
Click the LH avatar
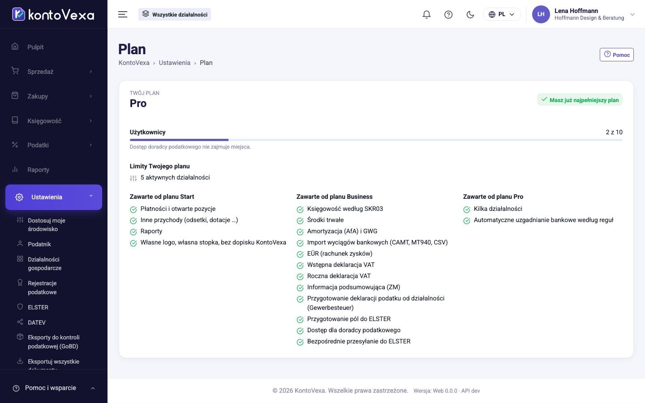pyautogui.click(x=541, y=14)
